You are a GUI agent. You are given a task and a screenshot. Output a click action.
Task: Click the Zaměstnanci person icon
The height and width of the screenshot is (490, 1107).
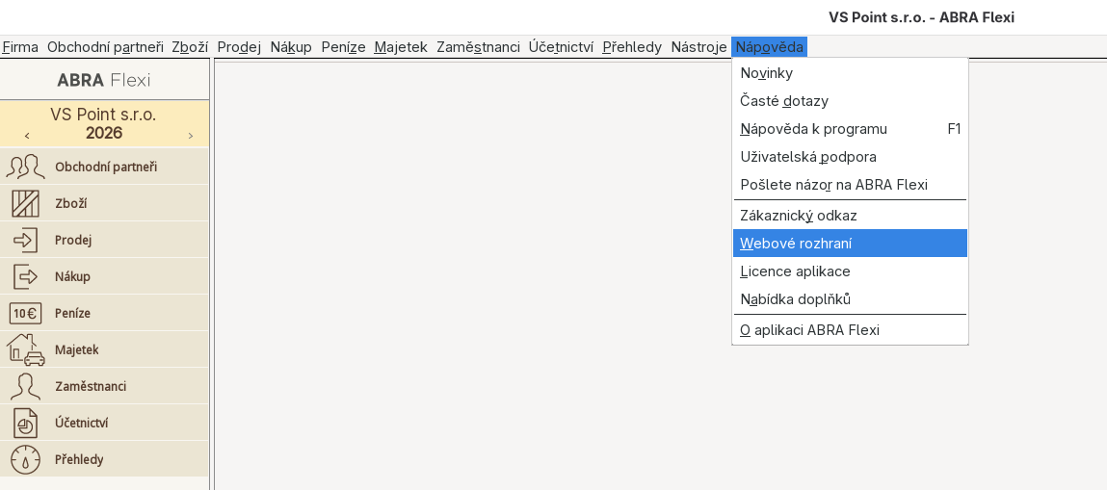point(25,386)
